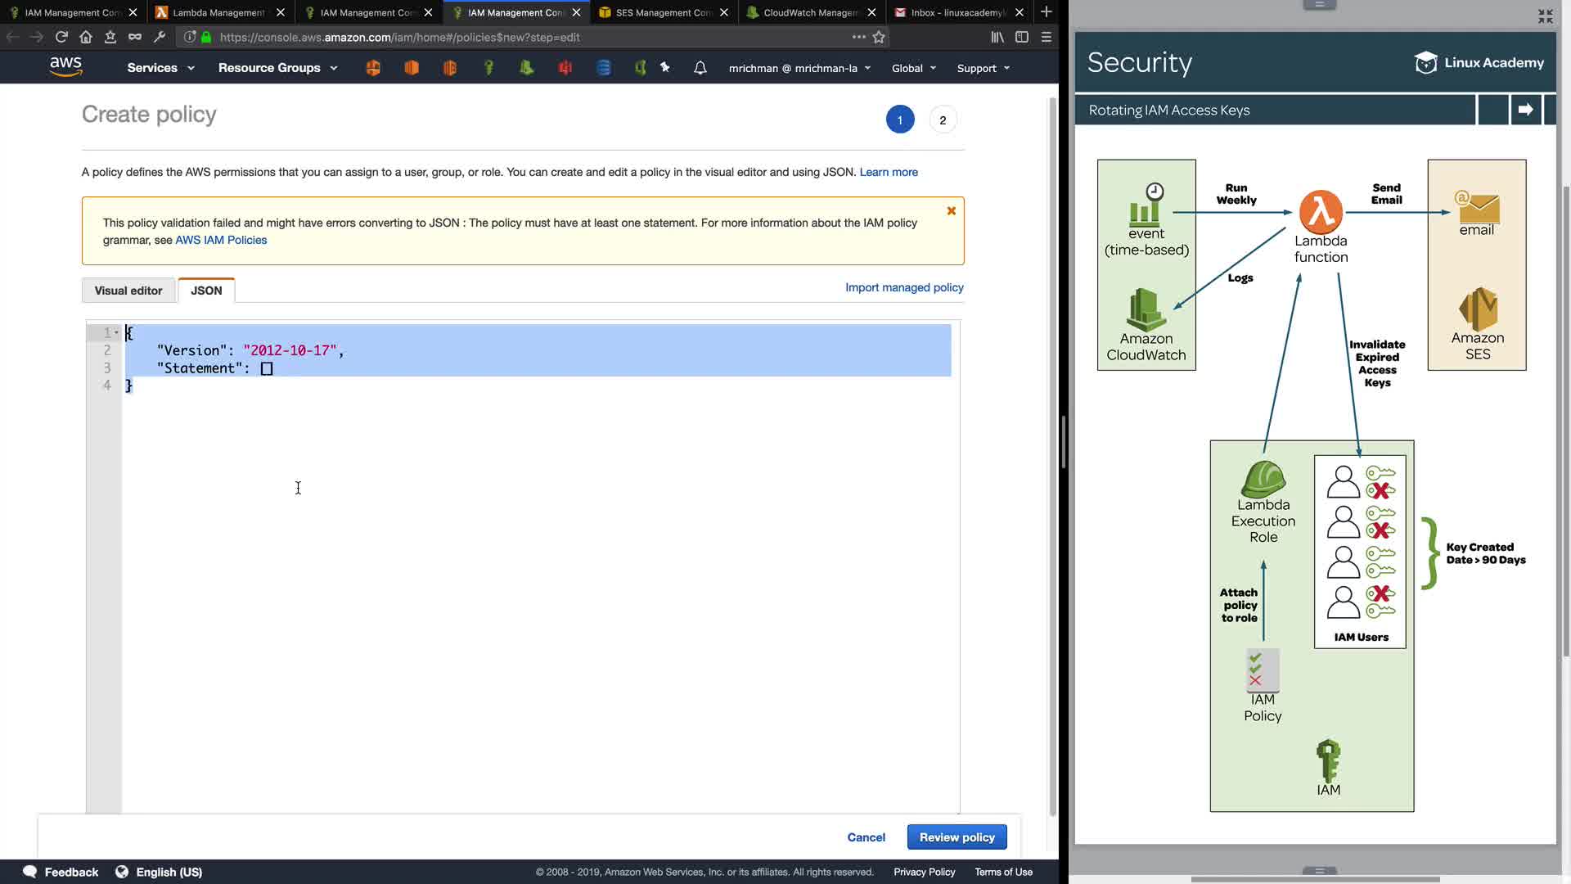Switch to the Lambda Management browser tab
The image size is (1571, 884).
218,12
